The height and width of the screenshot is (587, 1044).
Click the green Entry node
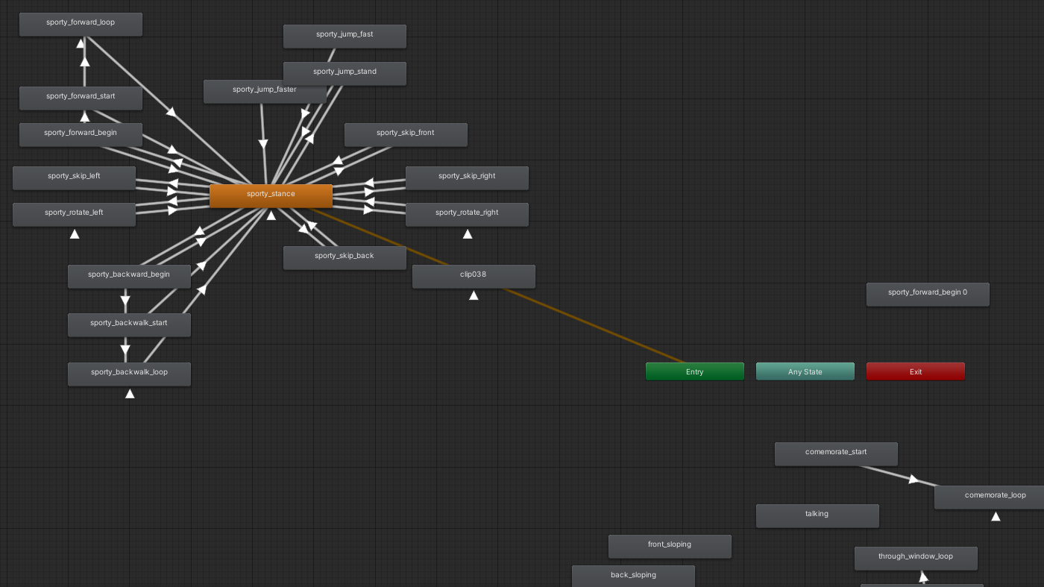pyautogui.click(x=694, y=371)
